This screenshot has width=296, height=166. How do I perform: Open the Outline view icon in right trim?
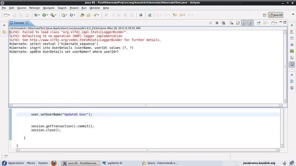tap(292, 81)
